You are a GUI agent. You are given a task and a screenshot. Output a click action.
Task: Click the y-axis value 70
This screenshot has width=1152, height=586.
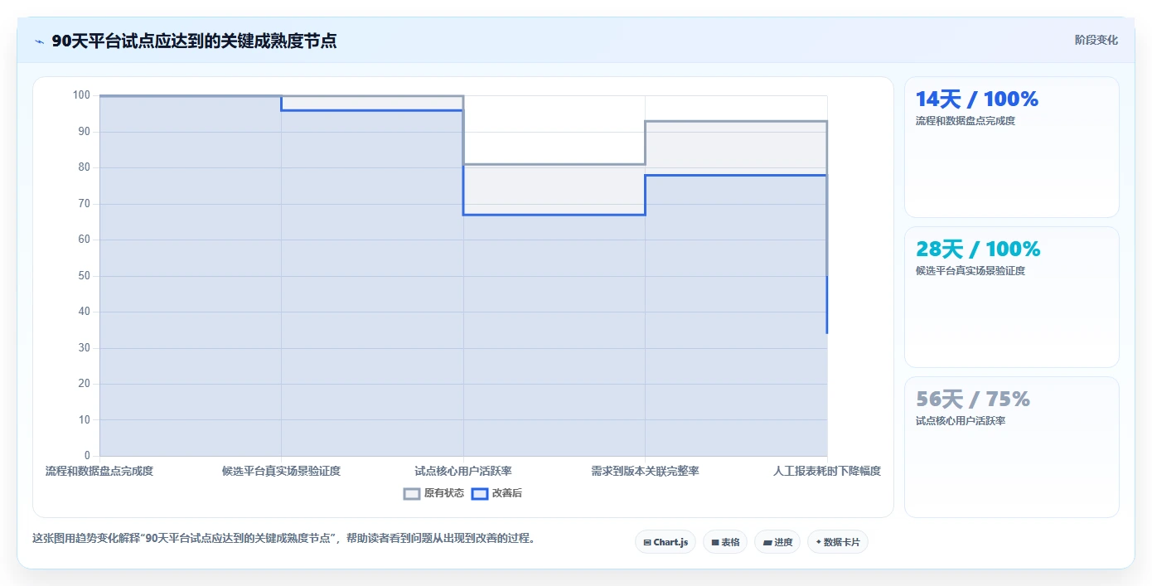(x=84, y=203)
